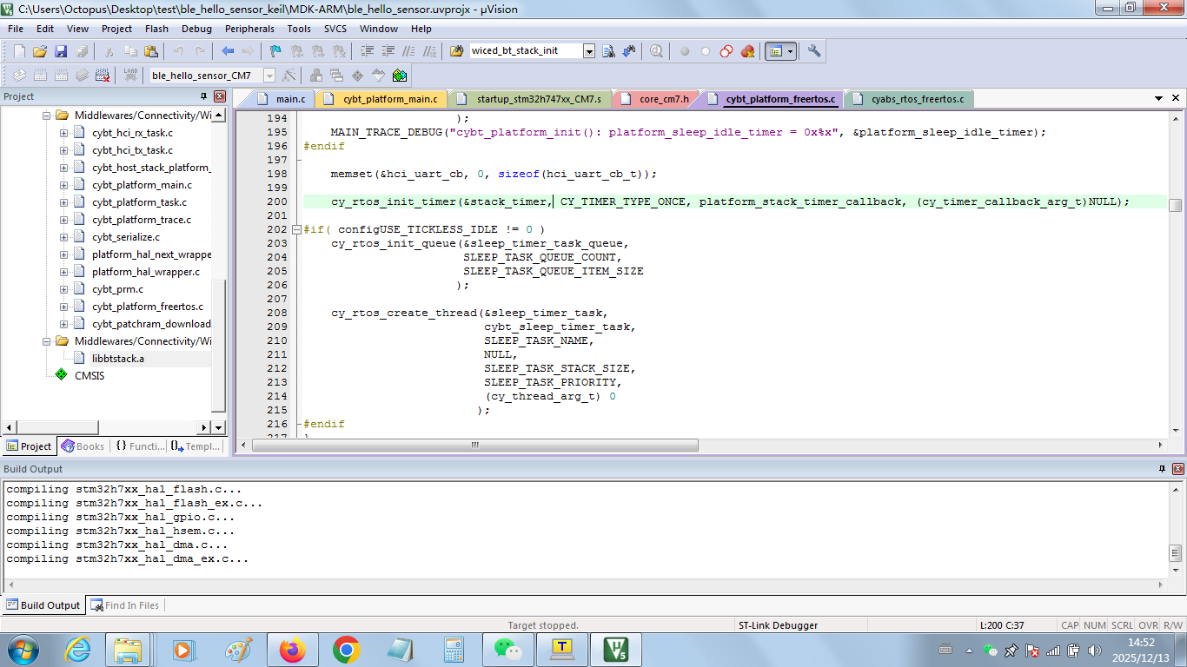Start the debug session from the toolbar
Viewport: 1187px width, 667px height.
pos(656,51)
